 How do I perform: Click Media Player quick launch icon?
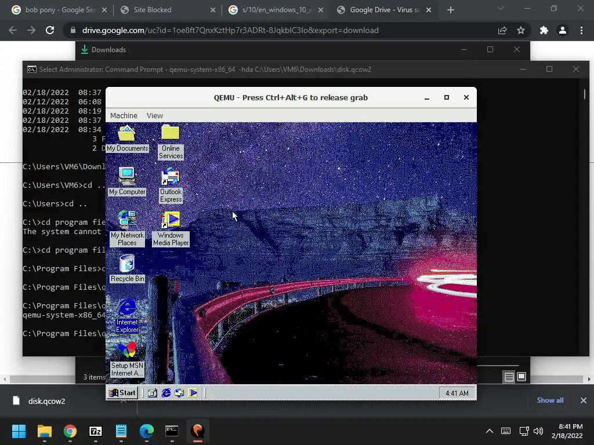point(193,393)
